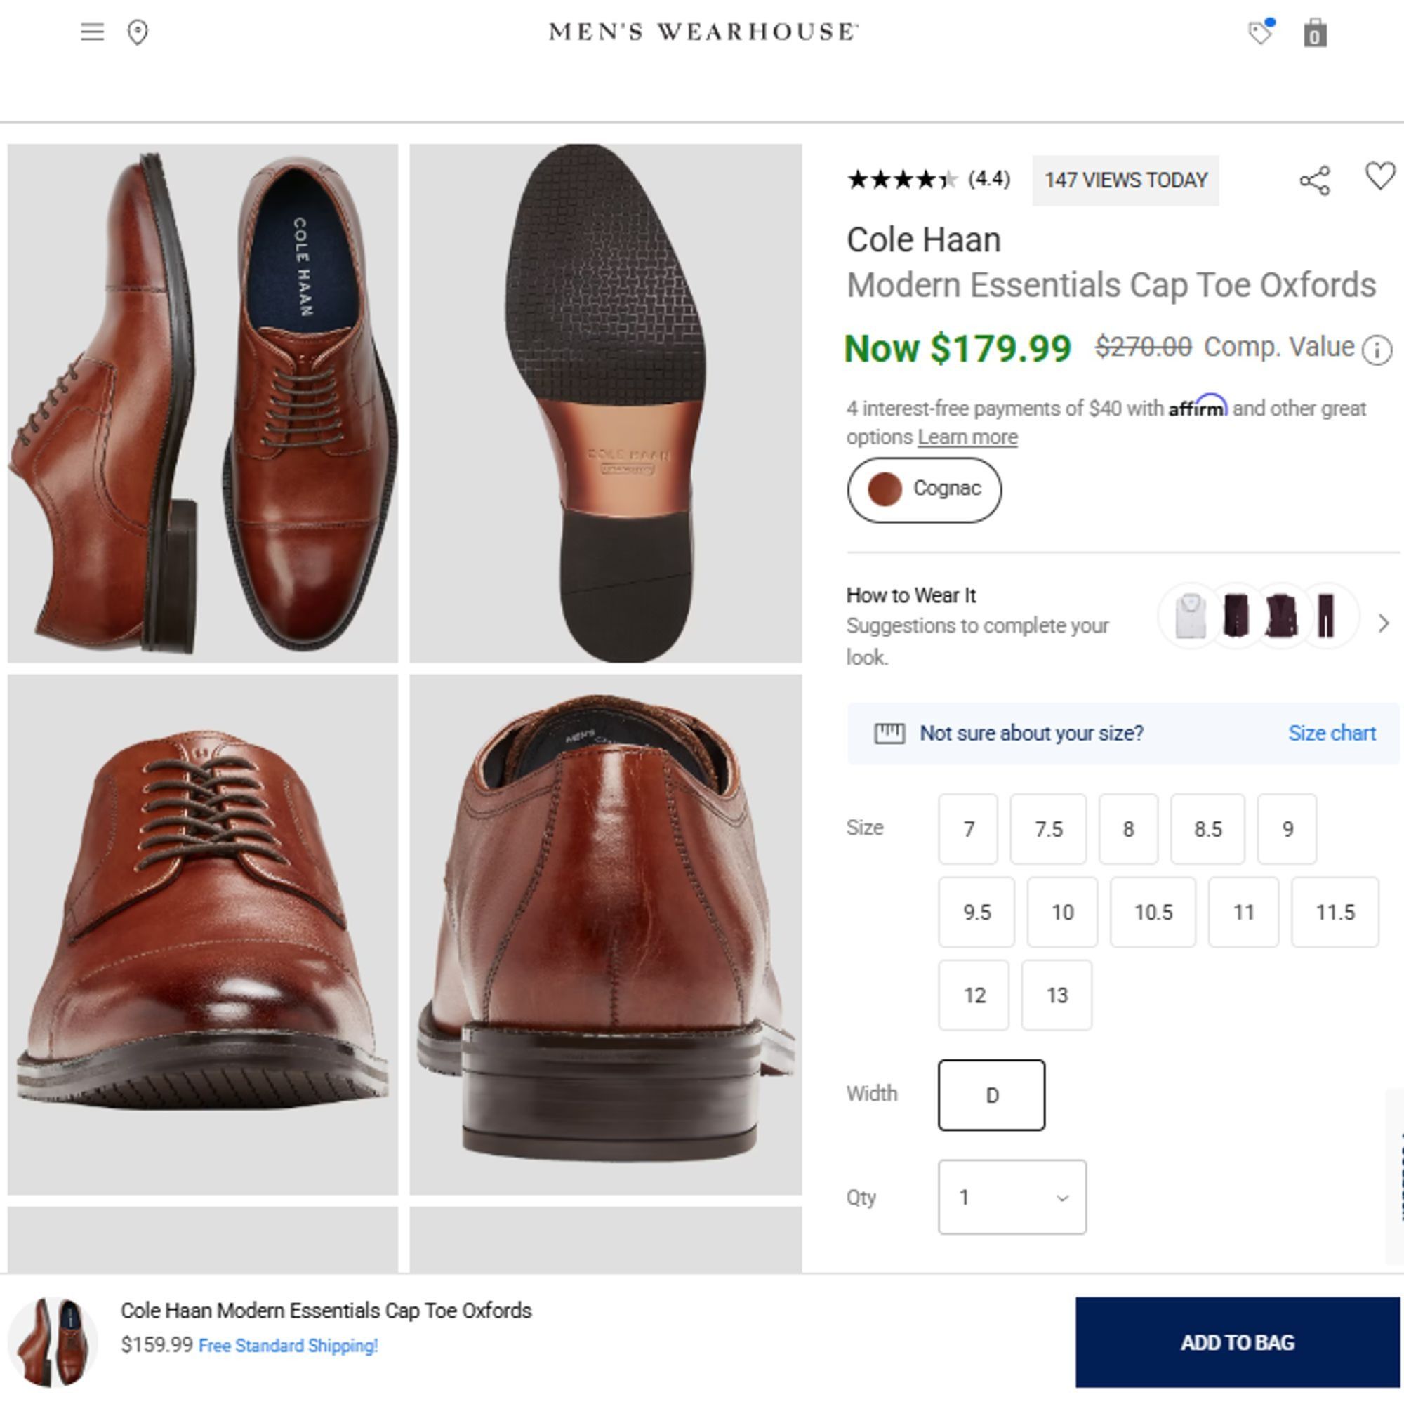Click the 147 VIEWS TODAY badge
This screenshot has width=1404, height=1404.
(1125, 180)
